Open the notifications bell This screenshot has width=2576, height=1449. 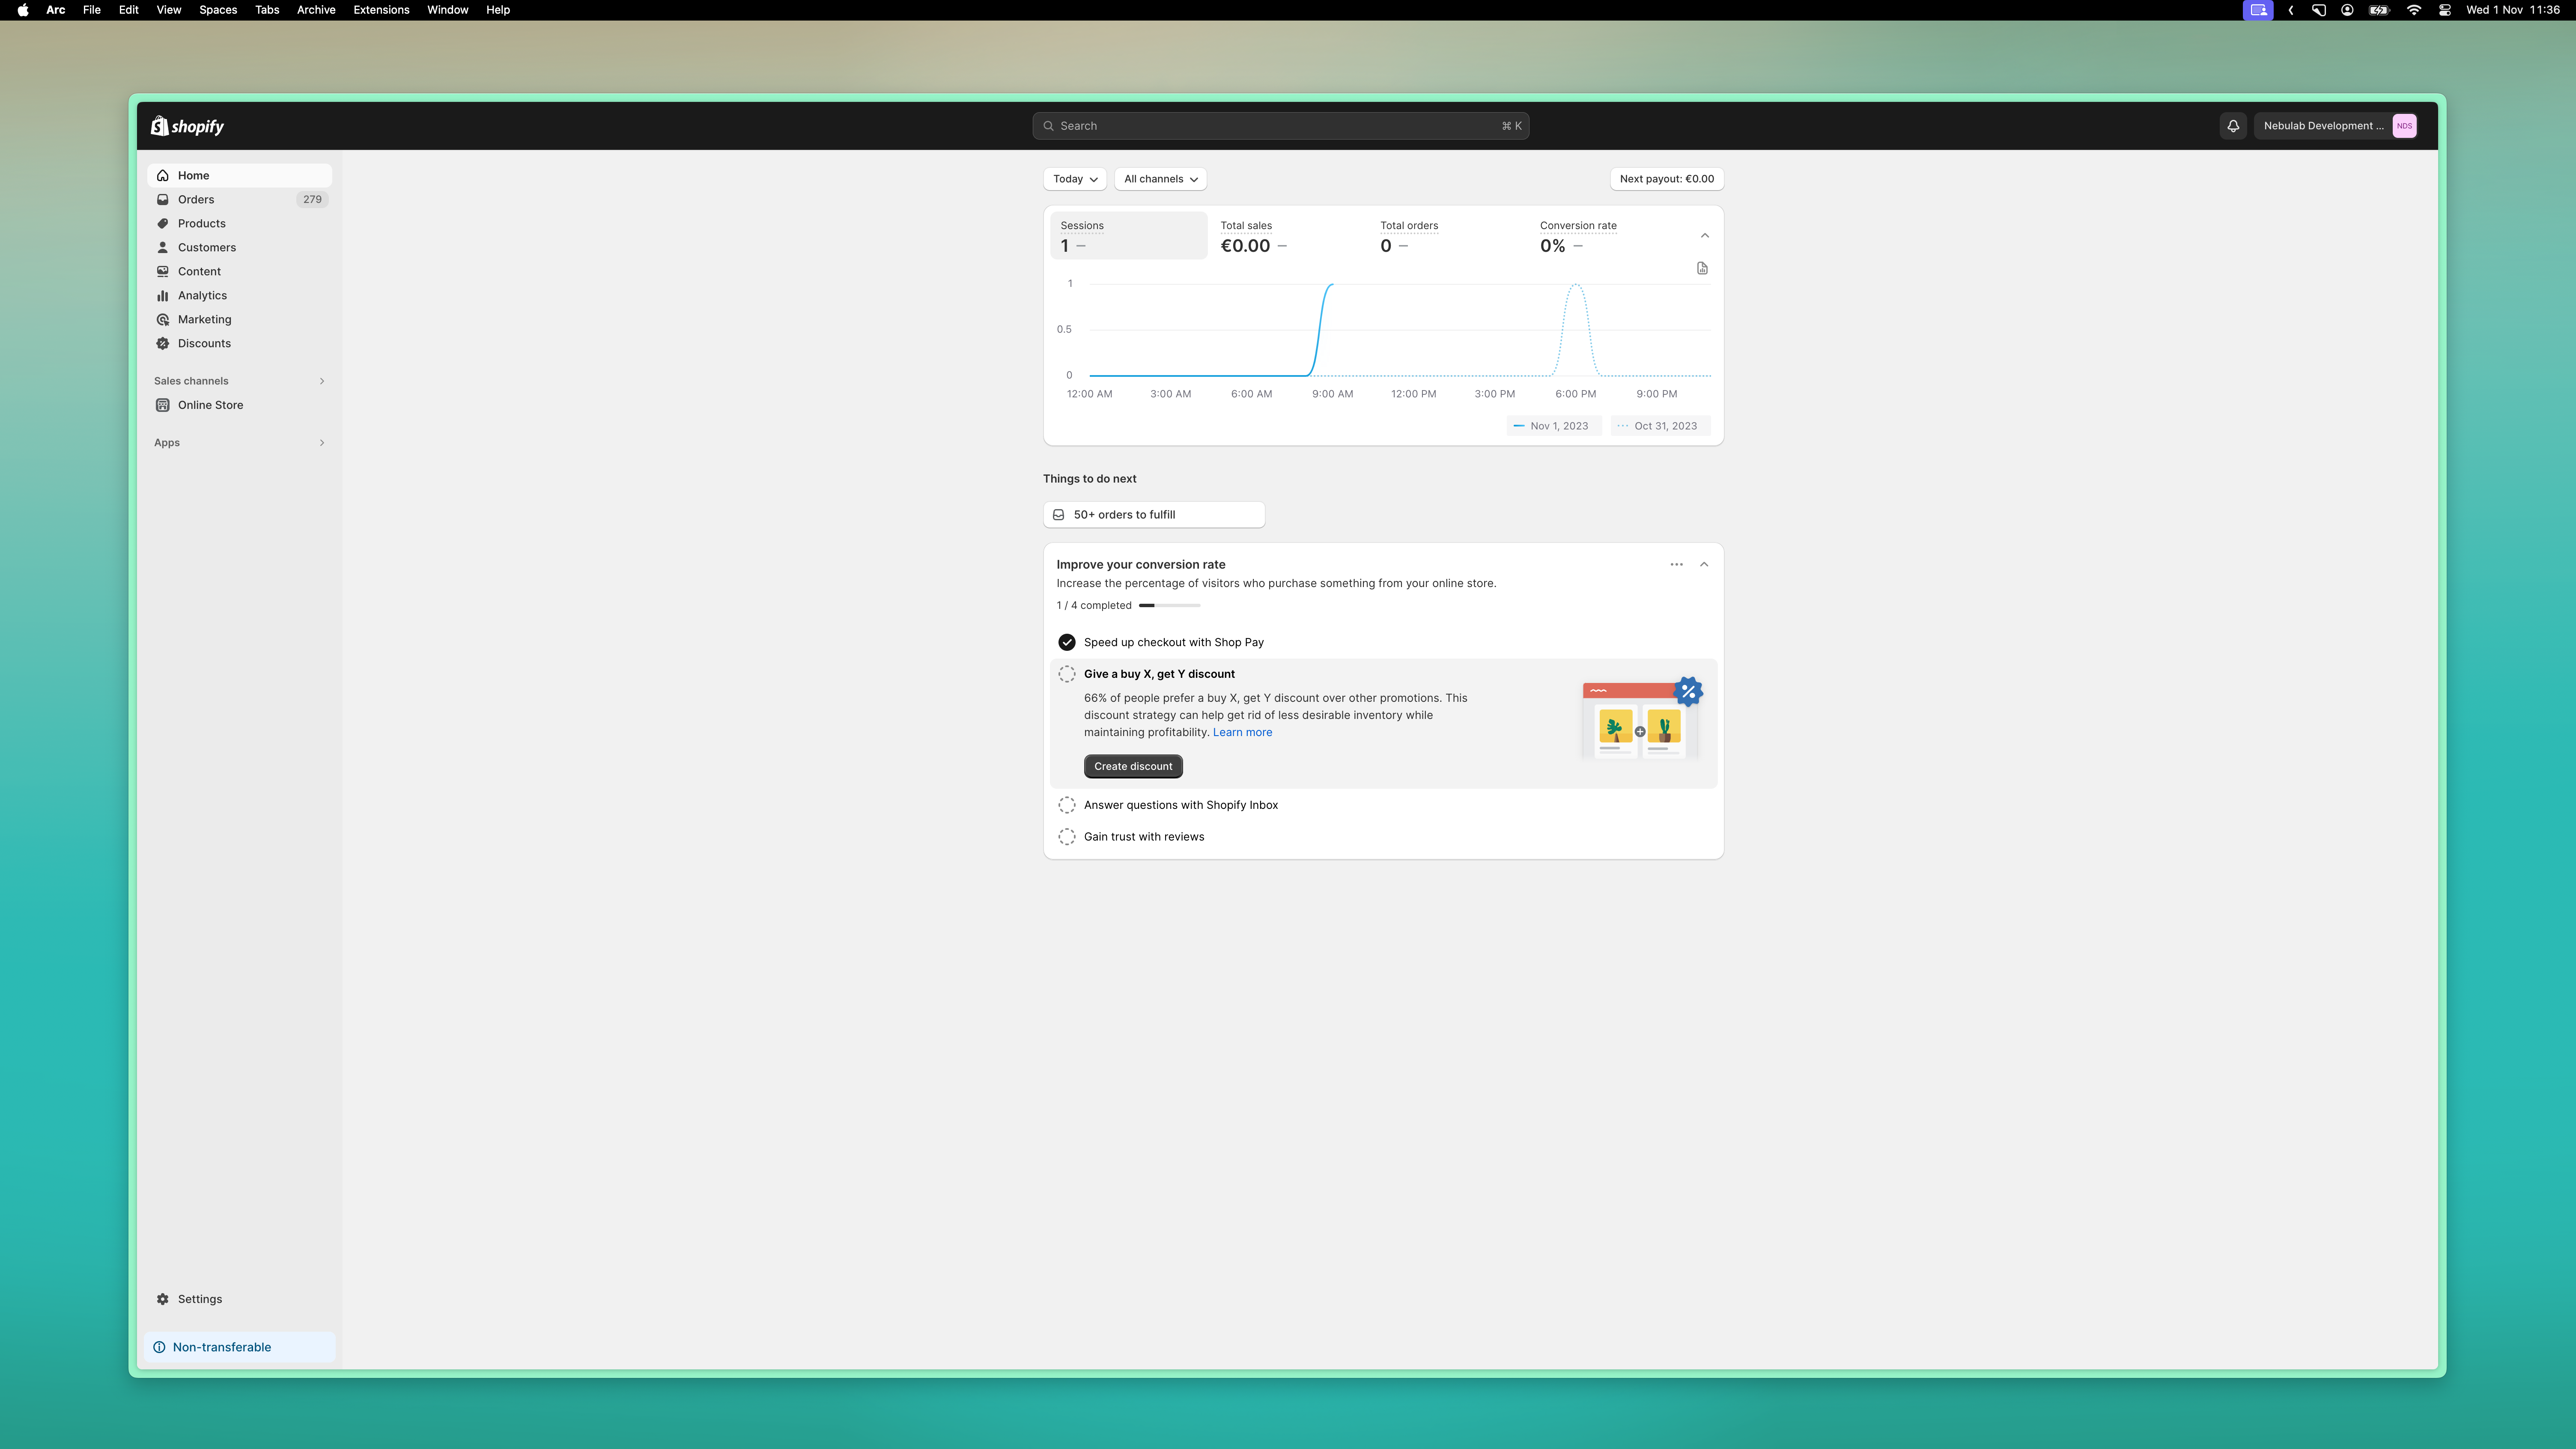[2233, 126]
